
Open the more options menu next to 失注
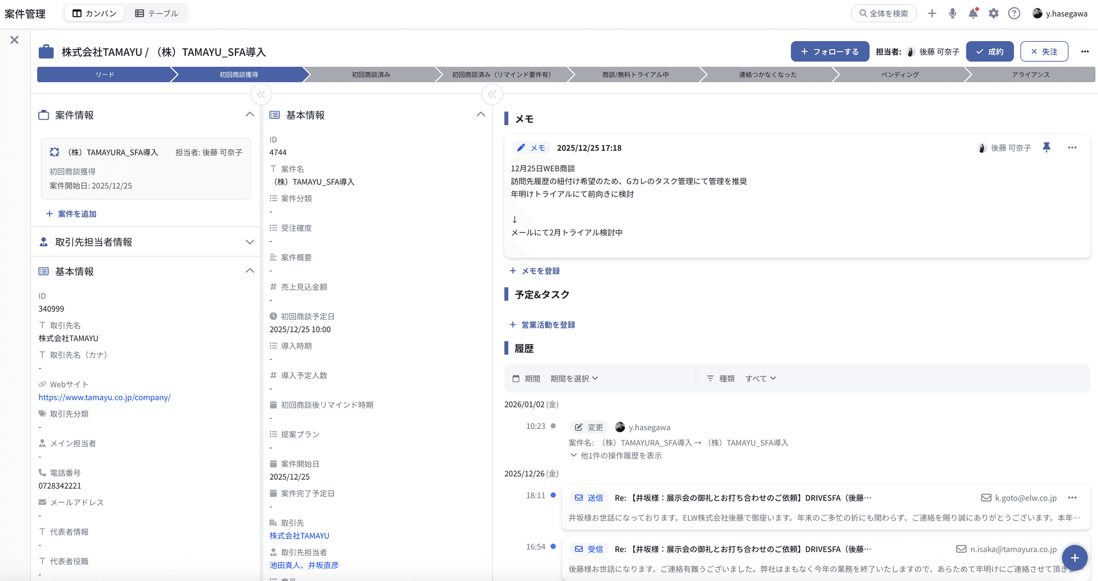coord(1085,51)
